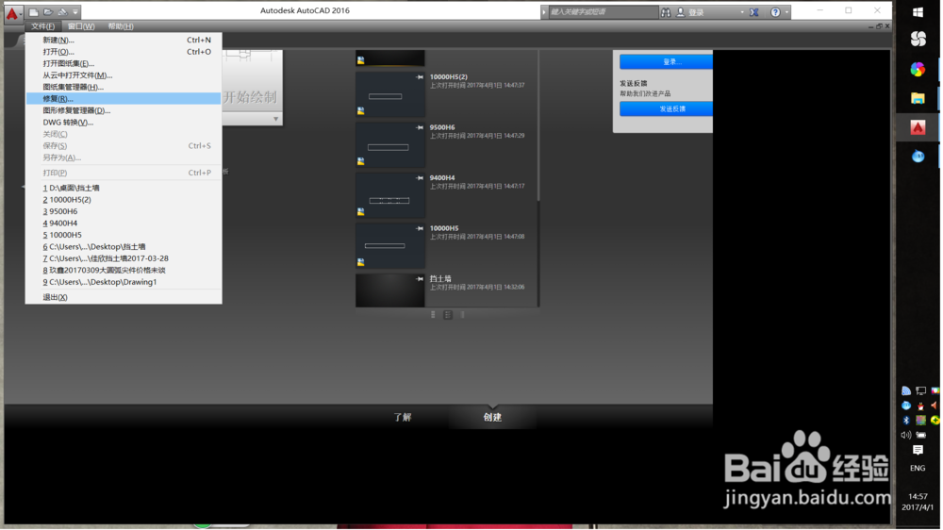Click the Open folder icon in quick access toolbar
Viewport: 943px width, 530px height.
(48, 12)
